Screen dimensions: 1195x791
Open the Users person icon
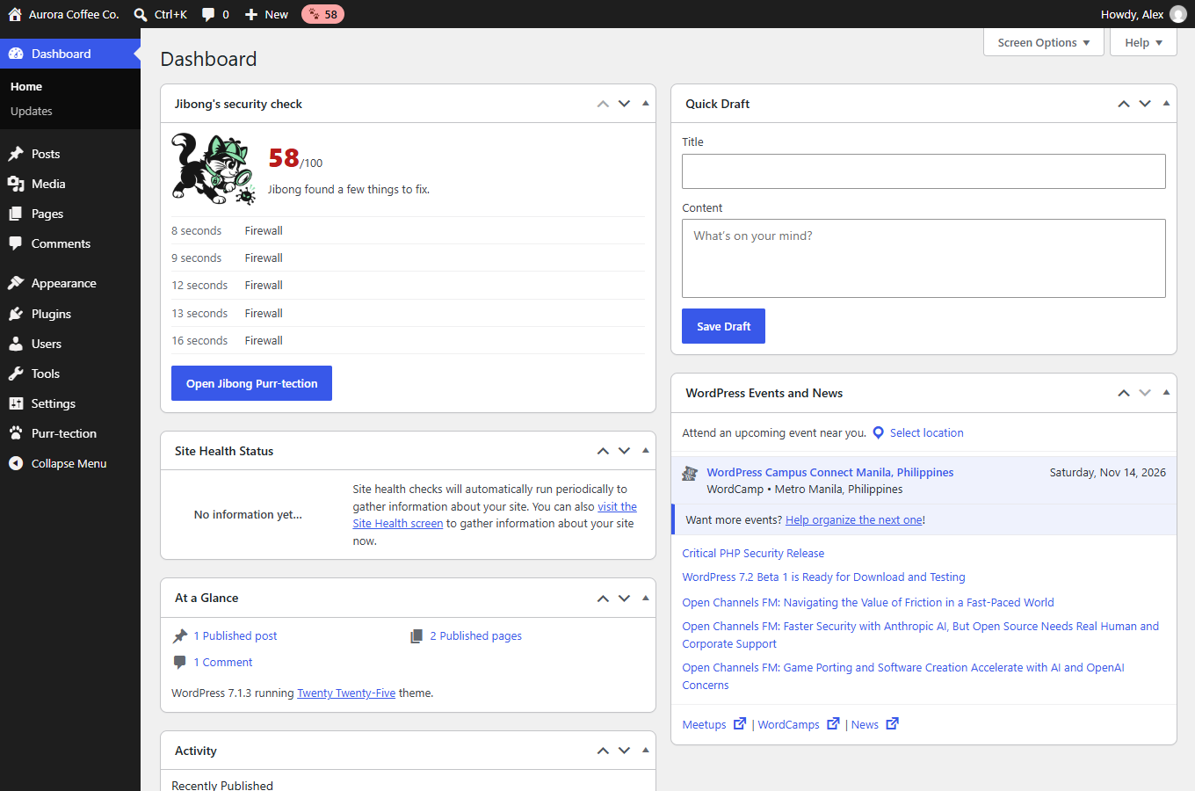pyautogui.click(x=16, y=344)
